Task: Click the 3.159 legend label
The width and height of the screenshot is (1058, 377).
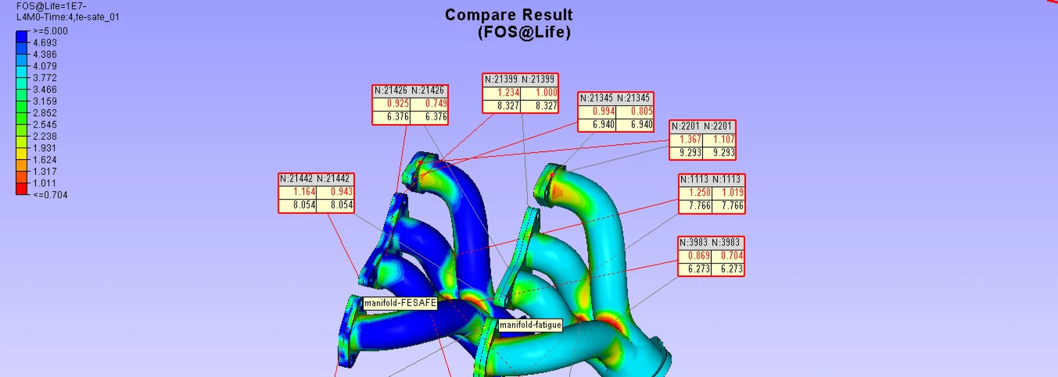Action: (45, 101)
